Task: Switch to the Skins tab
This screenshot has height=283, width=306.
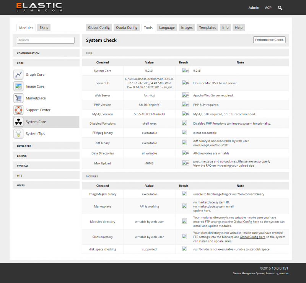Action: 44,28
